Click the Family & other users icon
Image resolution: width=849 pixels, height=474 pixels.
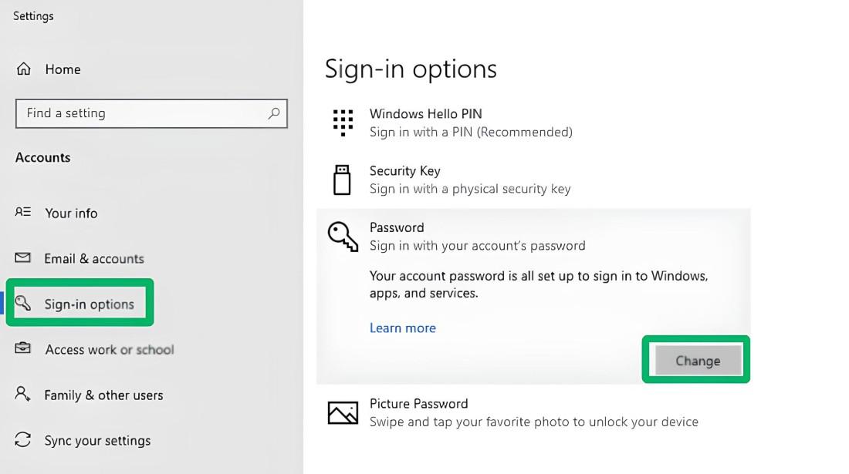[23, 394]
